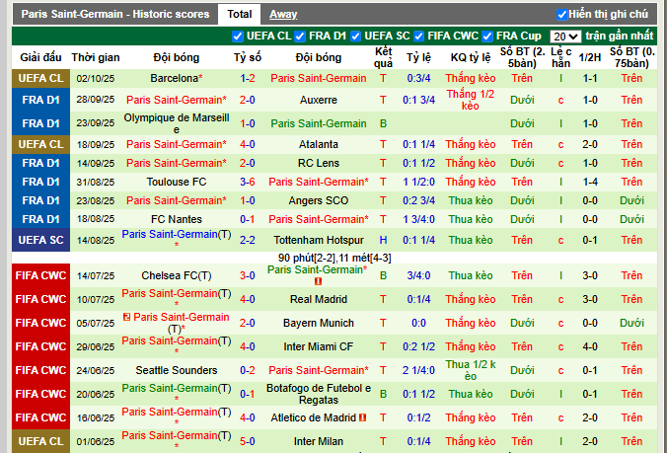
Task: Click FRA D1 label on 28/09/25 row
Action: tap(40, 100)
